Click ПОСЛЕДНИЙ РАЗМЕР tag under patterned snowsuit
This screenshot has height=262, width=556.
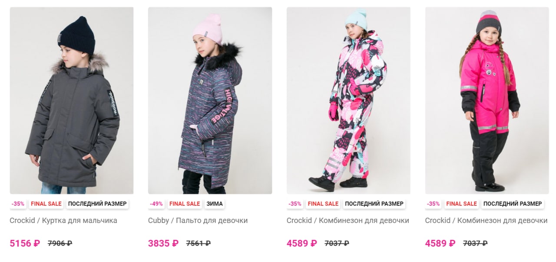click(x=374, y=204)
